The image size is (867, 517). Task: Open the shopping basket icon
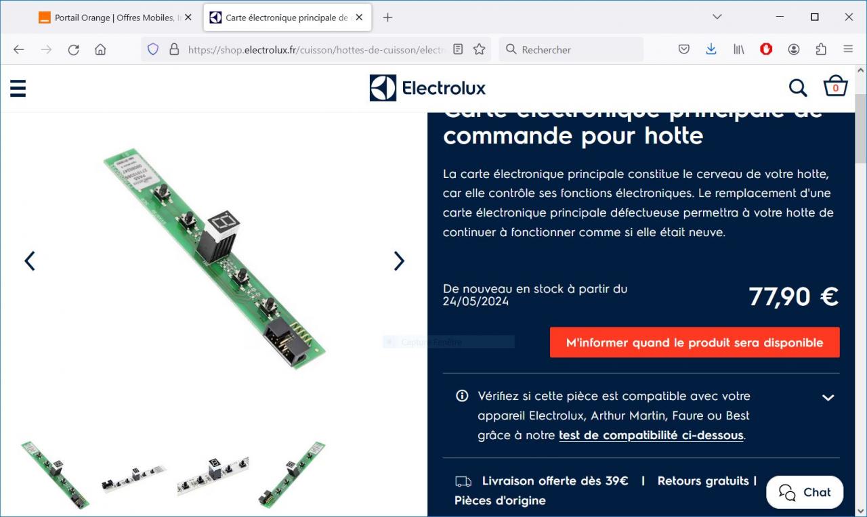[835, 87]
